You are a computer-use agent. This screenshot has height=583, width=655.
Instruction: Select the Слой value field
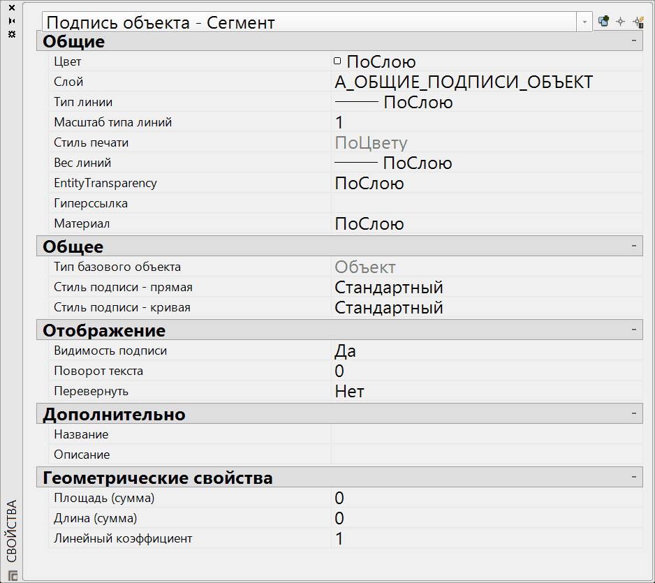[486, 82]
